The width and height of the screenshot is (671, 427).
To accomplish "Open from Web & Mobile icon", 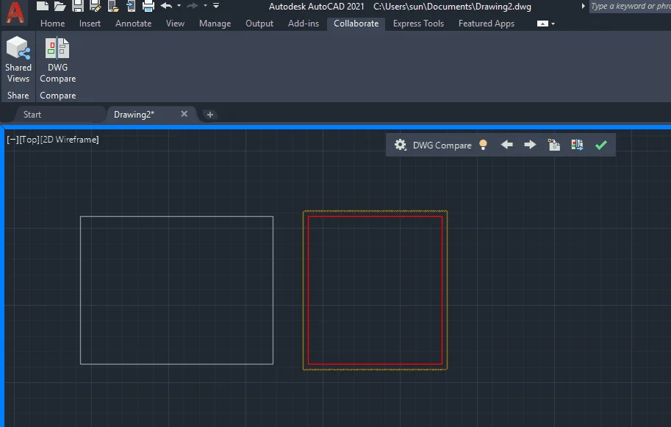I will click(x=113, y=6).
